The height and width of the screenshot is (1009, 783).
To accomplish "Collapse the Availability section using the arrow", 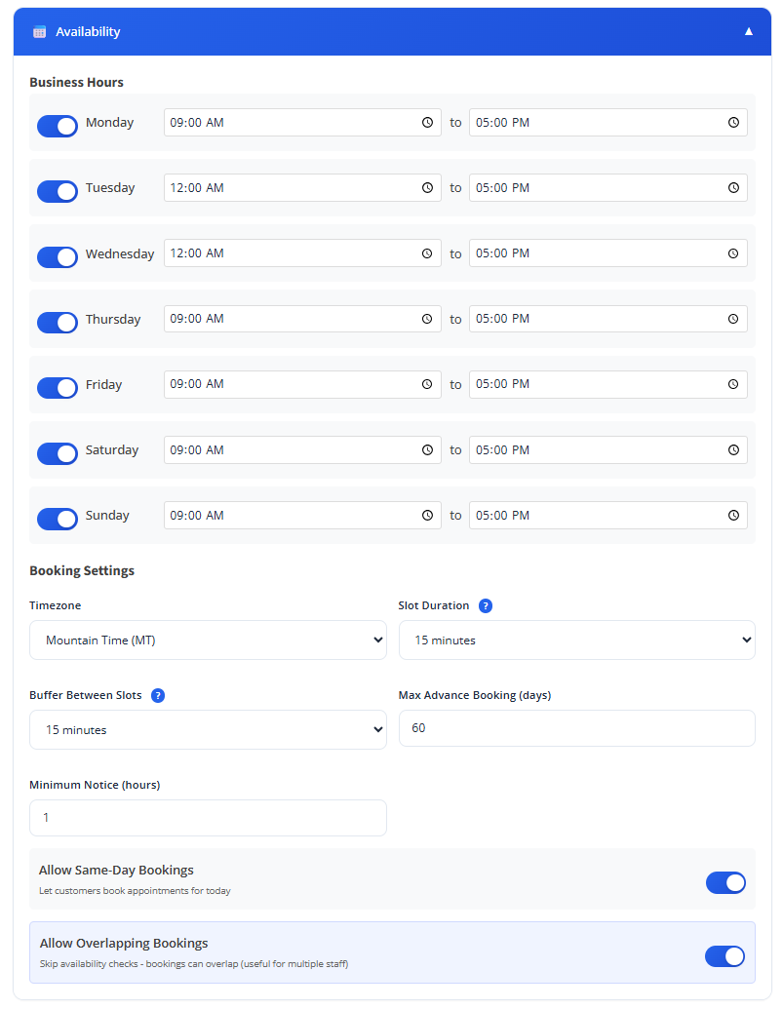I will [749, 31].
